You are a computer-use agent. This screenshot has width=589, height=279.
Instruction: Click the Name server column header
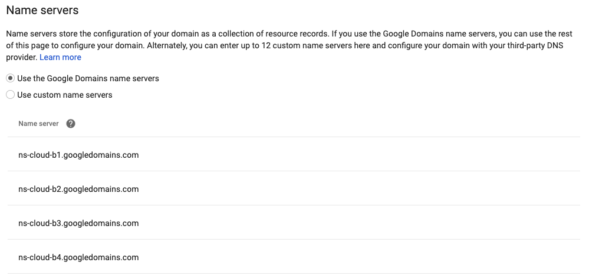click(x=38, y=124)
